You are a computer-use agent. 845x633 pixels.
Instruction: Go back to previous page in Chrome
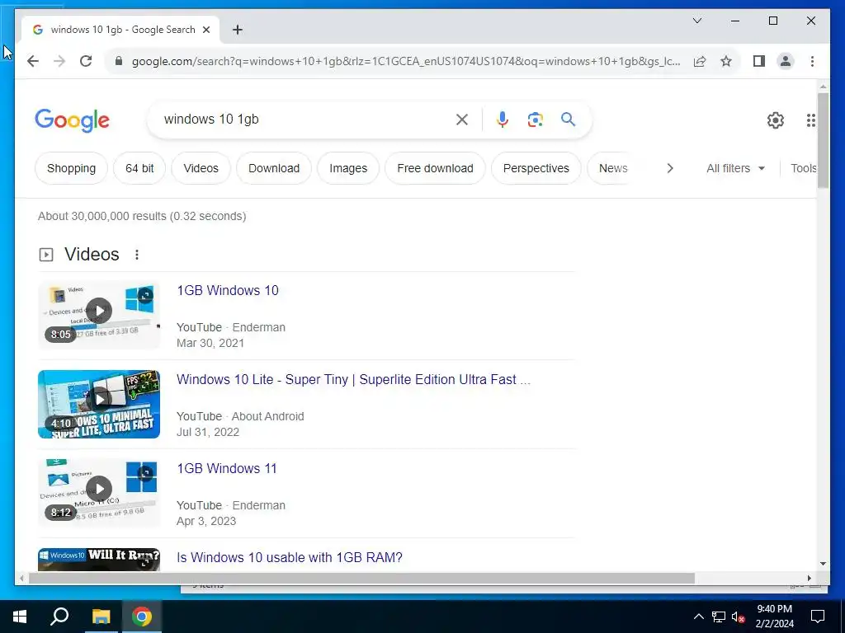(33, 61)
